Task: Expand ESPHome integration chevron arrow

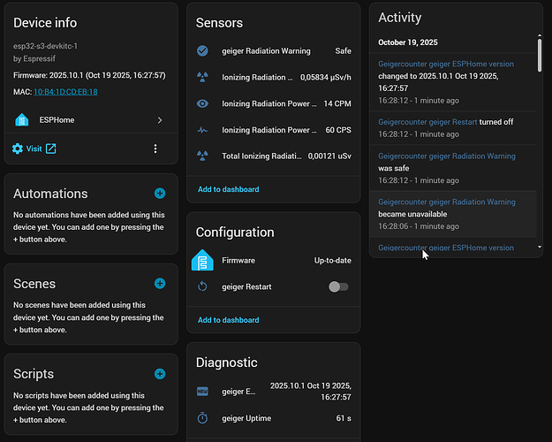Action: coord(160,120)
